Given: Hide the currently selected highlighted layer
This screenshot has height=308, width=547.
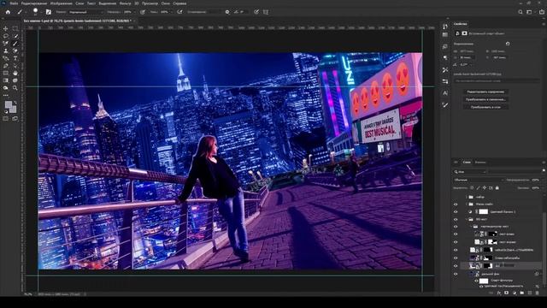Looking at the screenshot, I should tap(456, 266).
